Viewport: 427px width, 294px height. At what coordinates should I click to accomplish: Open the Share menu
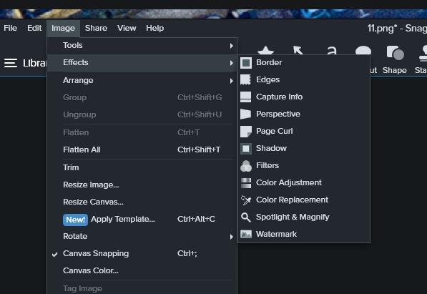pos(96,28)
